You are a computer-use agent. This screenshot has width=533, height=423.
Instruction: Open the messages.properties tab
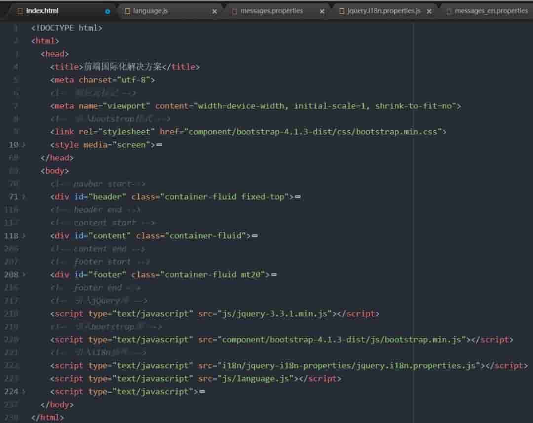pos(271,11)
